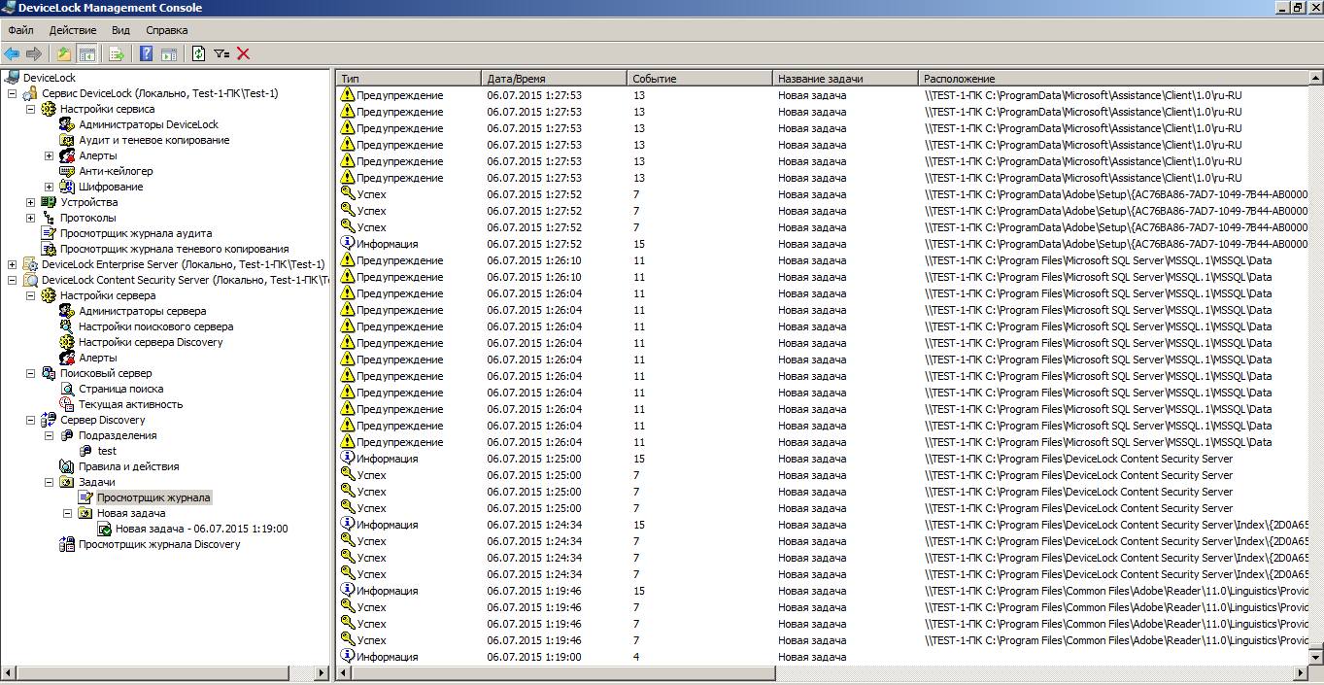The width and height of the screenshot is (1324, 685).
Task: Select Новая задача - 06.07.2015 1:19:00 item
Action: point(201,529)
